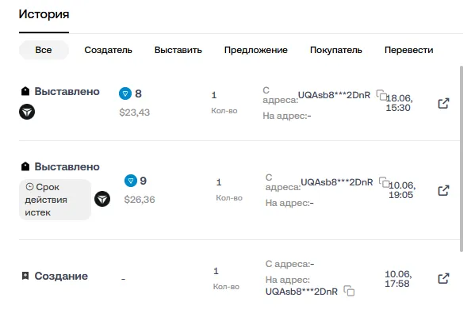Image resolution: width=471 pixels, height=332 pixels.
Task: Open external link for 18.06 15:30 listing
Action: (443, 103)
